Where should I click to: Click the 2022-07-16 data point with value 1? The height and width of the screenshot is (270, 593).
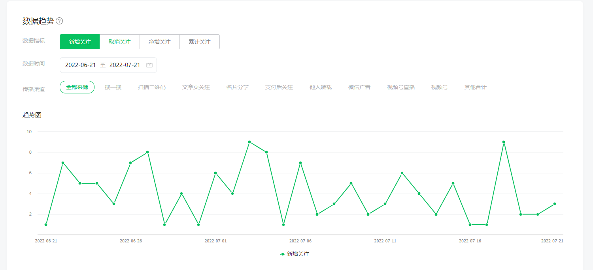(470, 225)
